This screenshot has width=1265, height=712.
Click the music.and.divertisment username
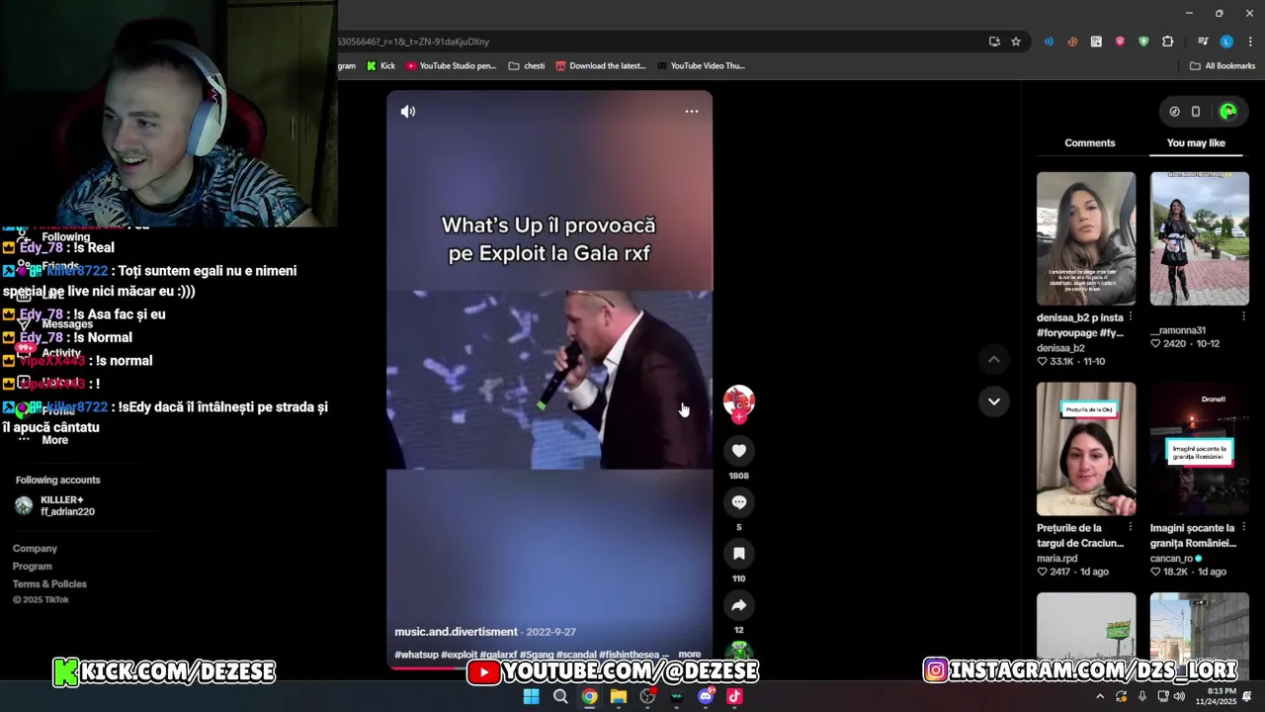tap(456, 632)
